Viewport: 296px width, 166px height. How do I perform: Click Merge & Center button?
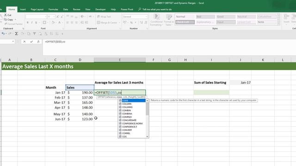pyautogui.click(x=107, y=23)
